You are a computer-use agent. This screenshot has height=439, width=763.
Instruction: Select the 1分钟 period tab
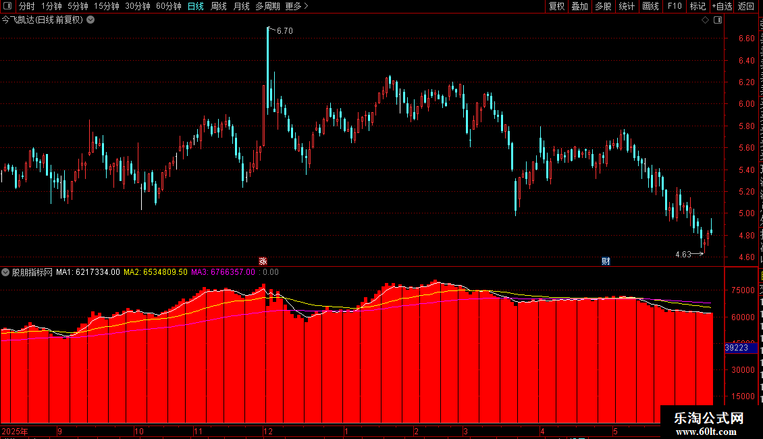pyautogui.click(x=51, y=6)
